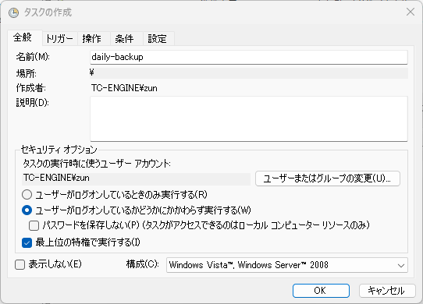The height and width of the screenshot is (304, 423).
Task: Click the Task Scheduler clock icon in title bar
Action: (13, 12)
